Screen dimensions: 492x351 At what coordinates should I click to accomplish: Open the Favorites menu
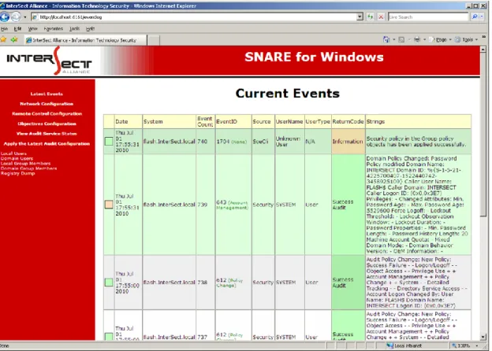tap(54, 28)
